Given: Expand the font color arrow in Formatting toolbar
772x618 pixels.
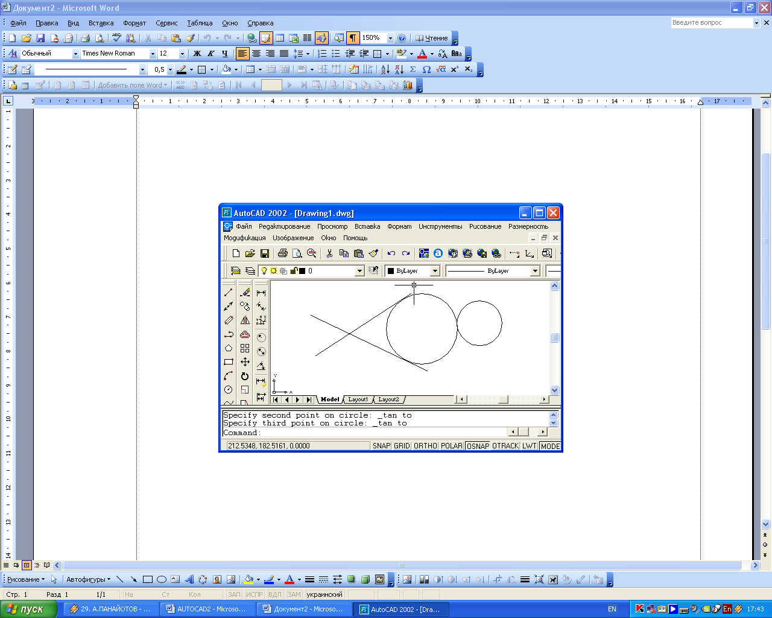Looking at the screenshot, I should tap(432, 54).
